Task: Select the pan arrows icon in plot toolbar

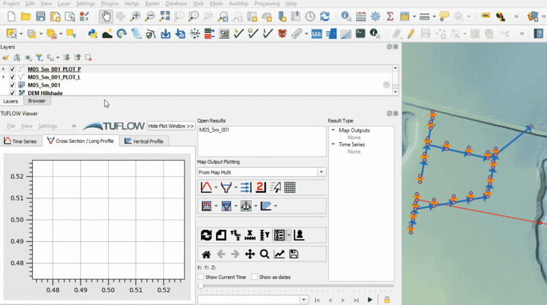Action: pyautogui.click(x=250, y=254)
